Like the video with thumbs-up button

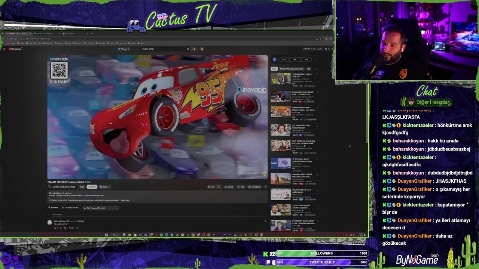(x=211, y=187)
